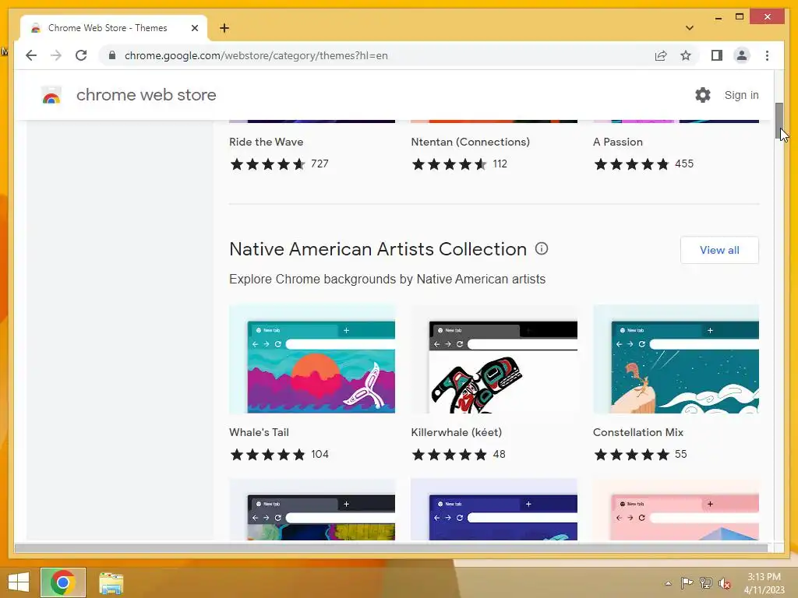Viewport: 798px width, 598px height.
Task: Click the Killerwhale (kéet) title text
Action: click(x=457, y=432)
